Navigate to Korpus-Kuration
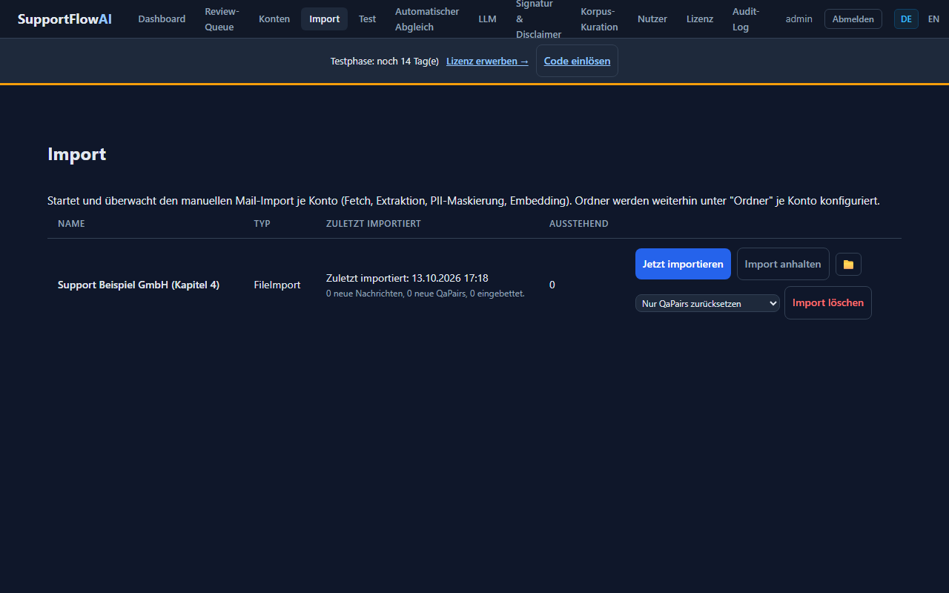949x593 pixels. click(599, 19)
